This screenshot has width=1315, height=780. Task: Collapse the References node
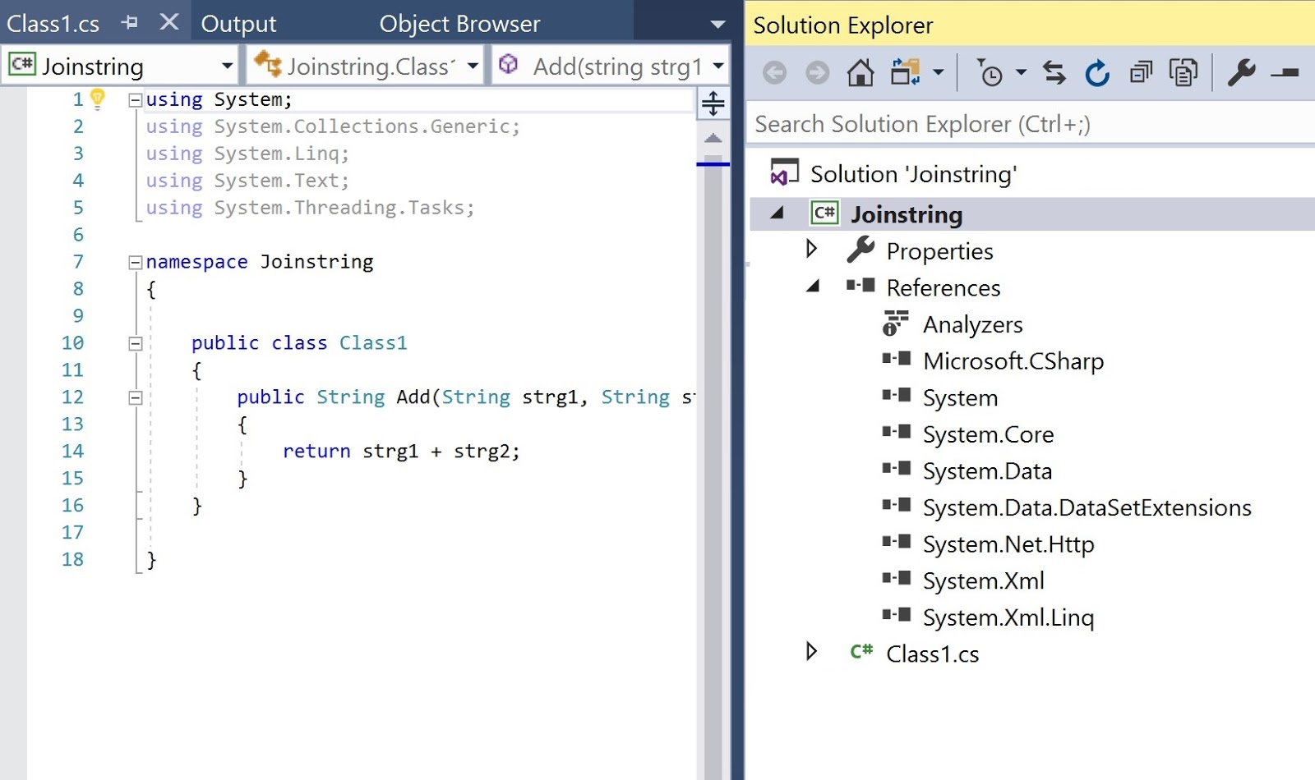click(x=812, y=287)
